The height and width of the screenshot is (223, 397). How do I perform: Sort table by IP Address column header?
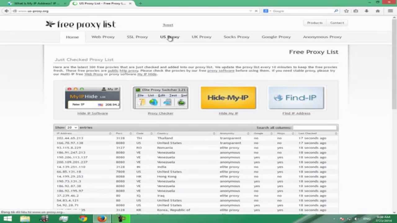(x=84, y=133)
